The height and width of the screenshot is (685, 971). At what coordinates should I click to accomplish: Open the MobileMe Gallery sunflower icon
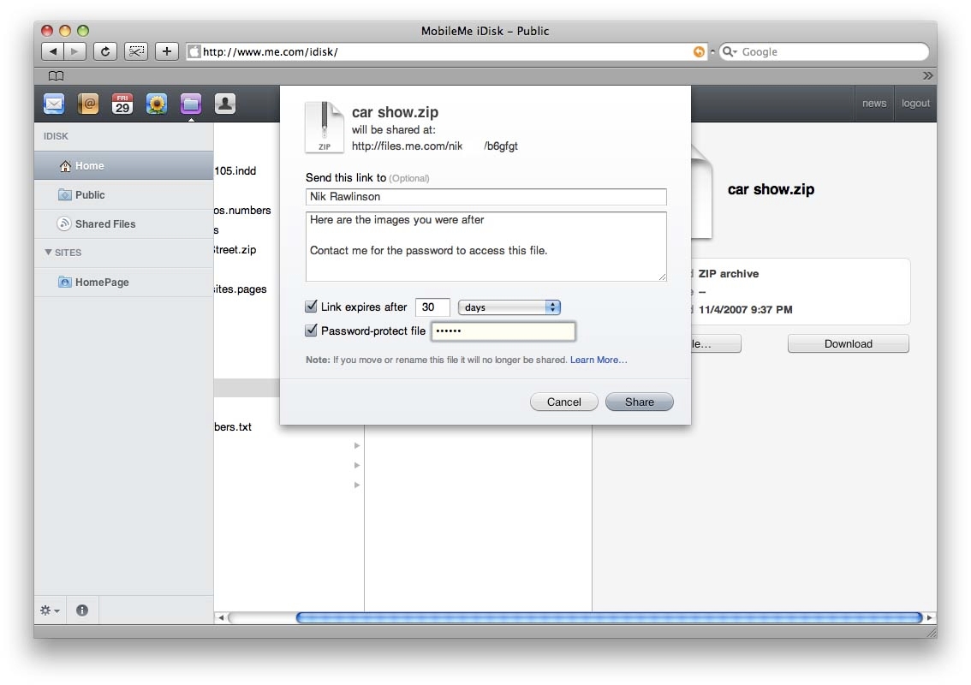[157, 104]
